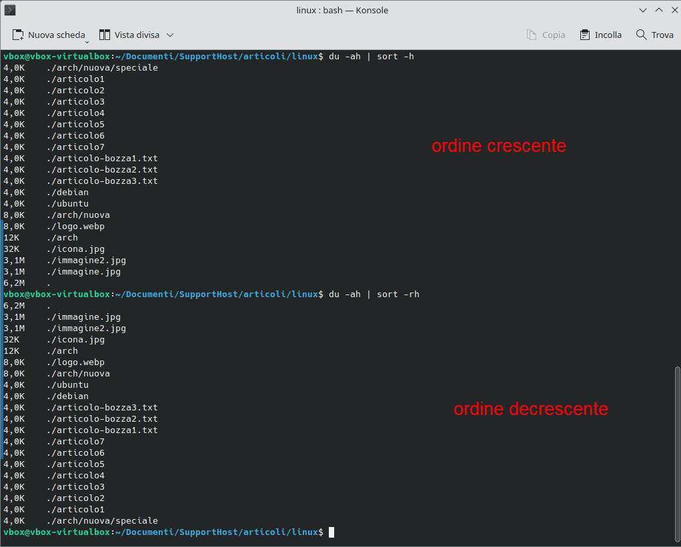
Task: Click the Konsole terminal icon in title bar
Action: point(10,10)
